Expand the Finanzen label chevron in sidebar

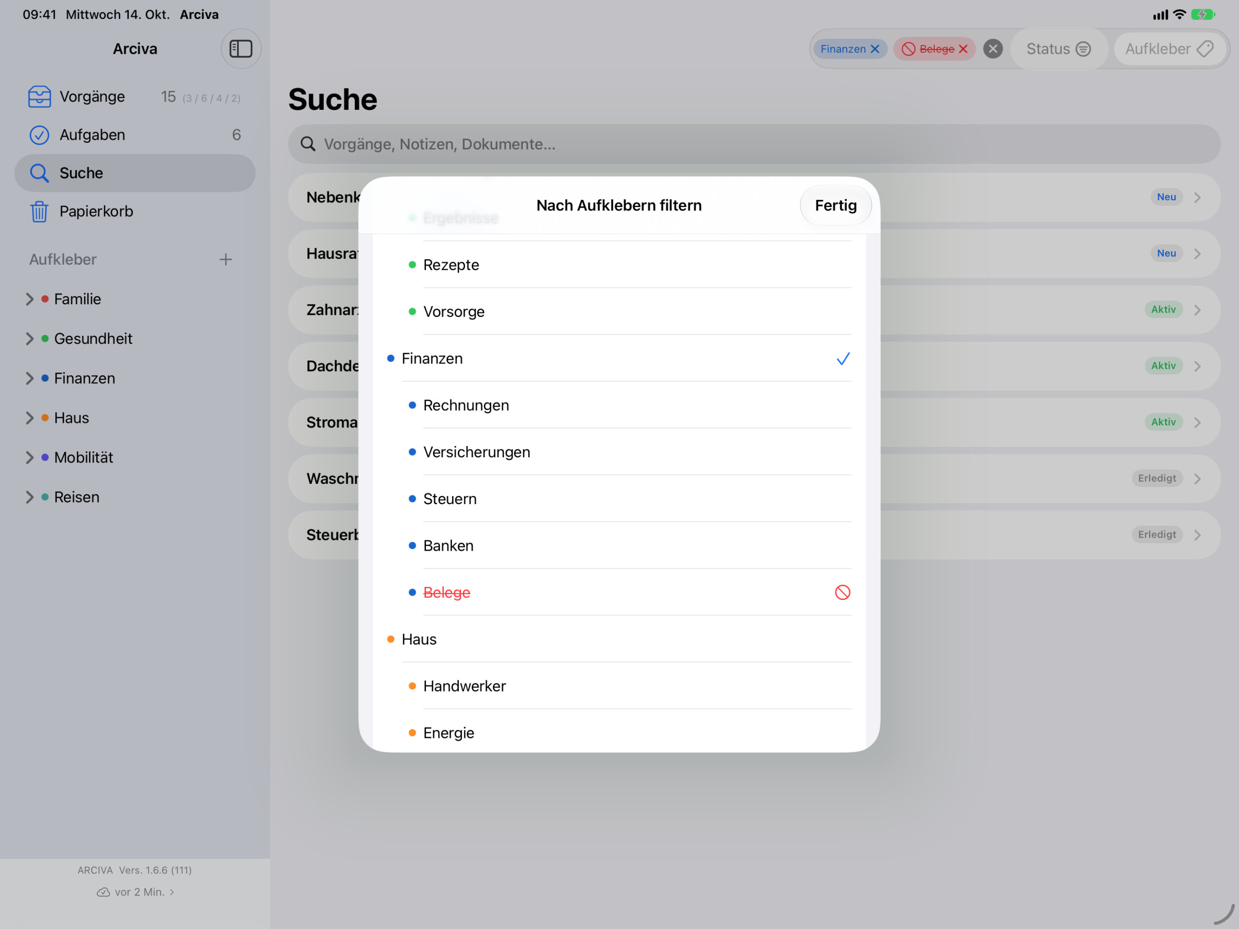[x=29, y=378]
